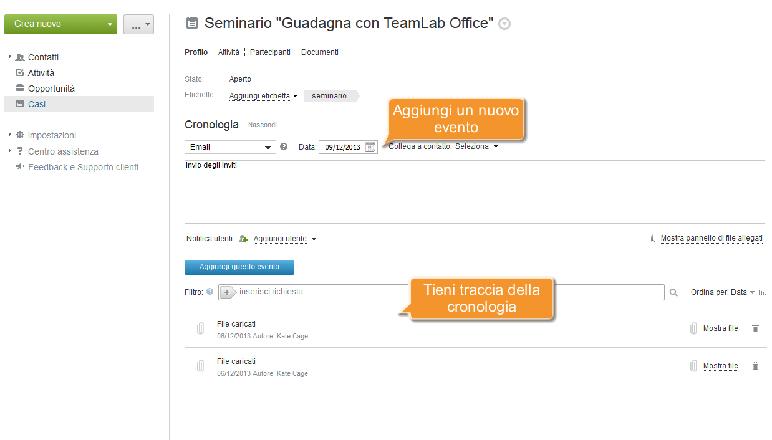The width and height of the screenshot is (772, 440).
Task: Open the calendar picker beside the date field
Action: [x=370, y=147]
